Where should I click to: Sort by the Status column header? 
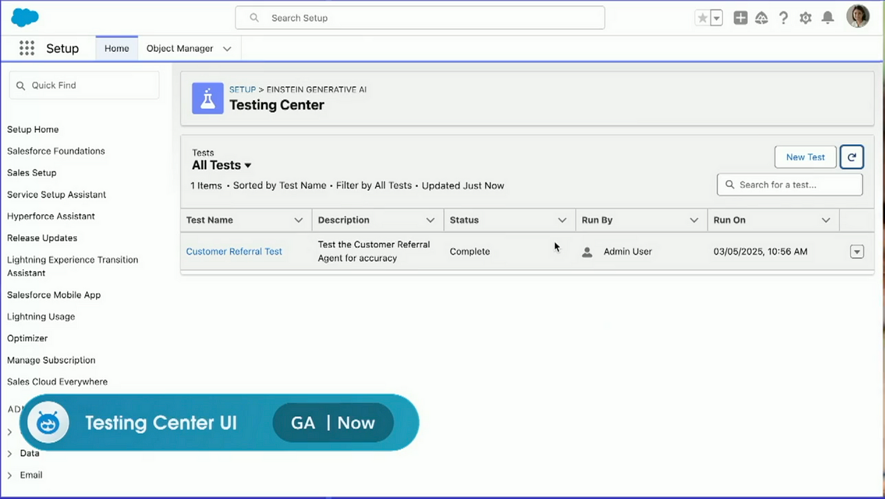(465, 220)
